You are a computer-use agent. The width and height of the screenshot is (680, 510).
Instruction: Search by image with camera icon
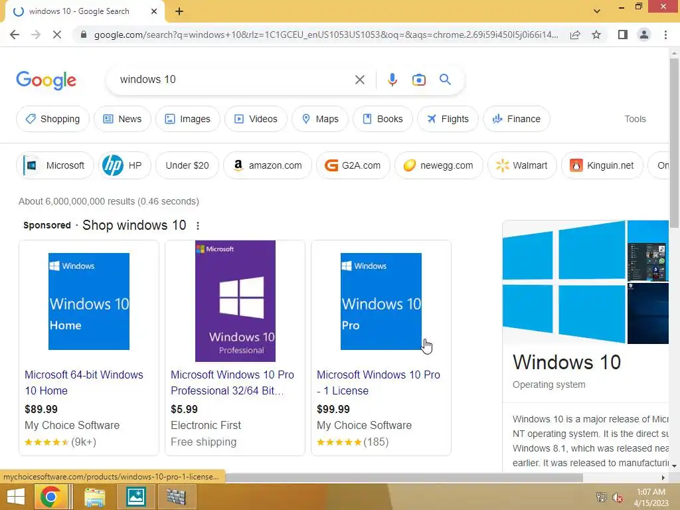tap(418, 80)
